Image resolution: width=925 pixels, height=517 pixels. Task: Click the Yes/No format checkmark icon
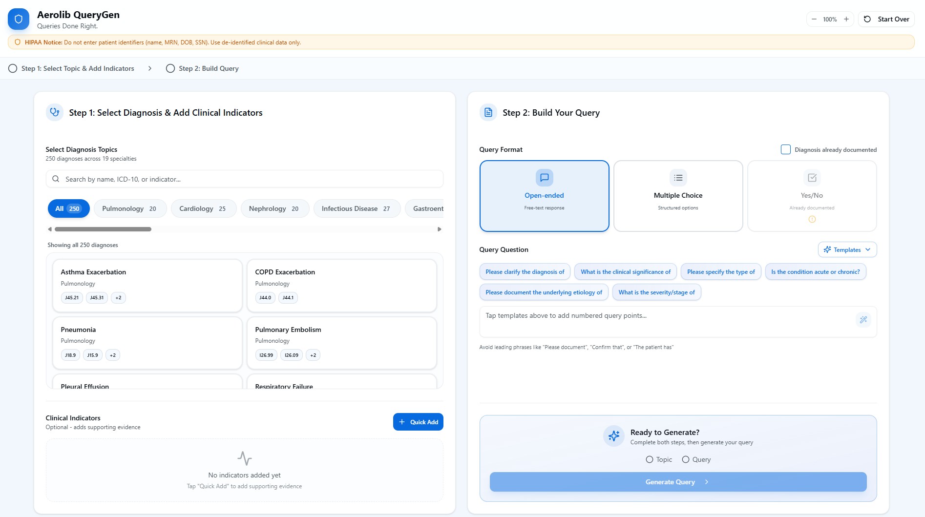811,177
